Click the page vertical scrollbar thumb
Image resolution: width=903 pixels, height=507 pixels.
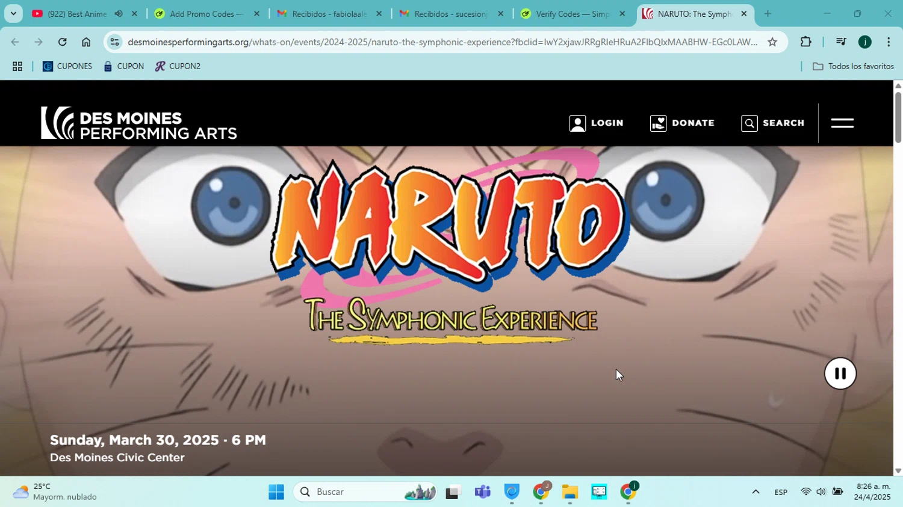point(898,117)
